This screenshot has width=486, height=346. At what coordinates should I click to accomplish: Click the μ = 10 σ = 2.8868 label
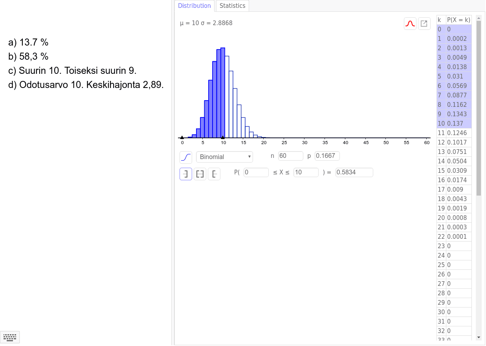[206, 23]
